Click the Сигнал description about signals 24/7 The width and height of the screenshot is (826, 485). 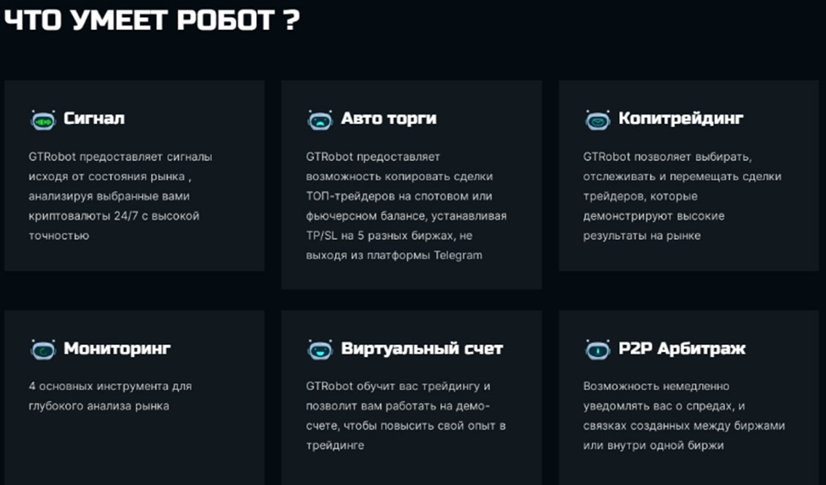[120, 196]
